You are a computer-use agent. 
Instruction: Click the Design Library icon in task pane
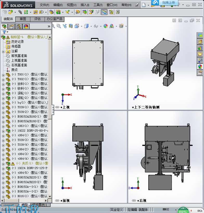pyautogui.click(x=200, y=48)
